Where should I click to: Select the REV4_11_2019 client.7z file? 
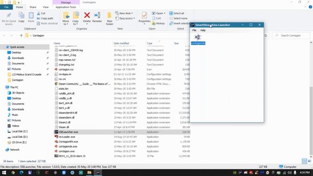click(x=122, y=156)
